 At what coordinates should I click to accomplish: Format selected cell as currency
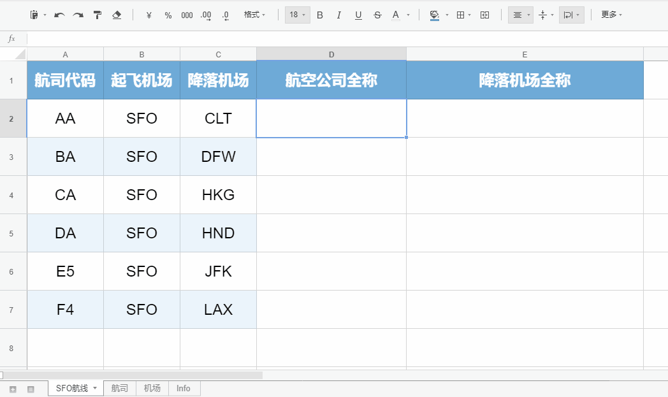pos(149,14)
